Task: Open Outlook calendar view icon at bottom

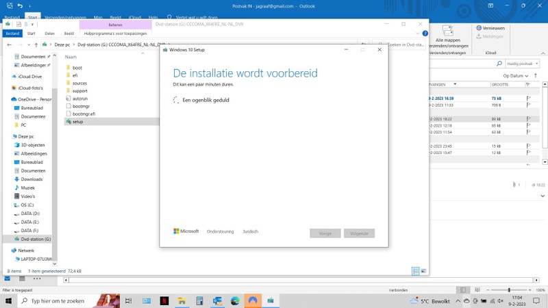Action: (x=22, y=279)
